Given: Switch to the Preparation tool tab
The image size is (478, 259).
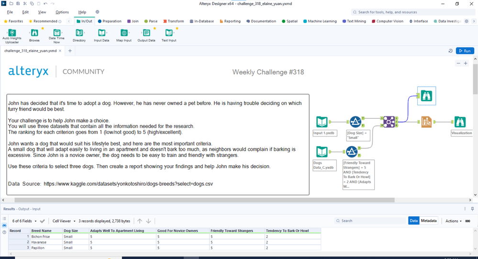Looking at the screenshot, I should 110,21.
